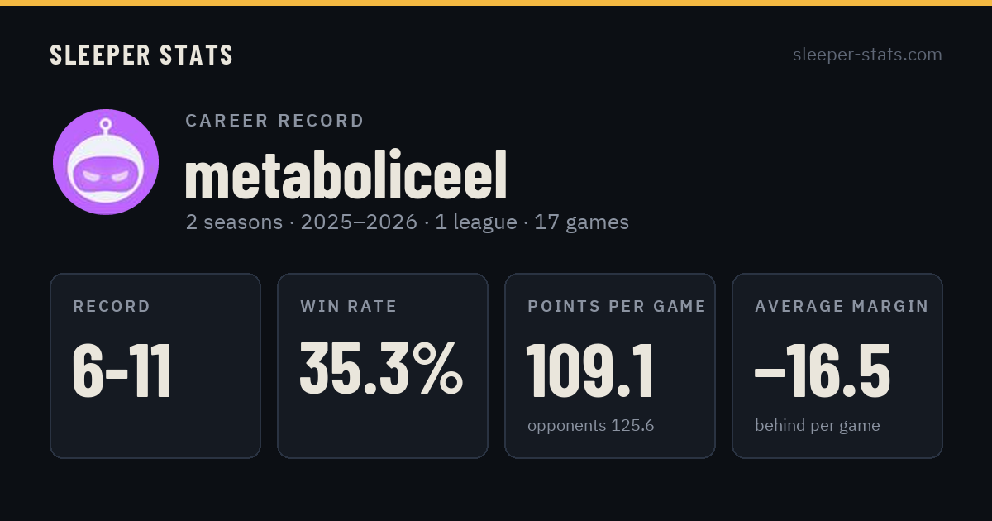Click the CAREER RECORD label
The width and height of the screenshot is (992, 521).
pos(274,121)
